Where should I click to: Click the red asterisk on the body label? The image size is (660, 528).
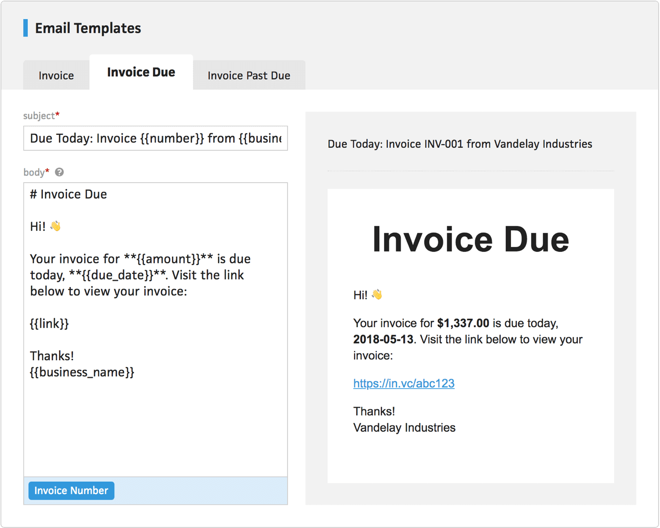[x=47, y=170]
